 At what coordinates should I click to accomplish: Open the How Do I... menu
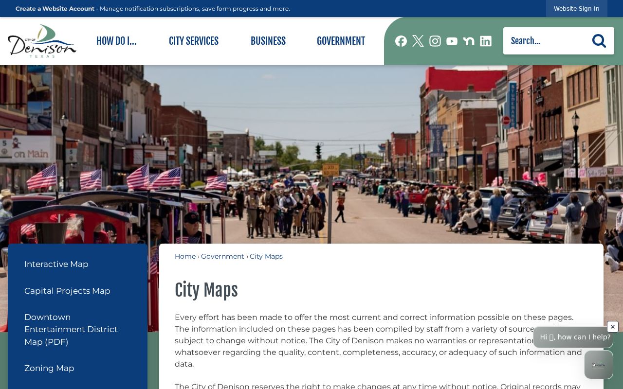[x=116, y=41]
